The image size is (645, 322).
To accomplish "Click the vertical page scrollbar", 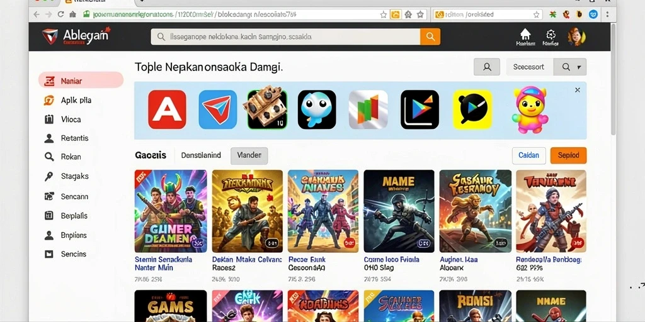I will pyautogui.click(x=614, y=79).
